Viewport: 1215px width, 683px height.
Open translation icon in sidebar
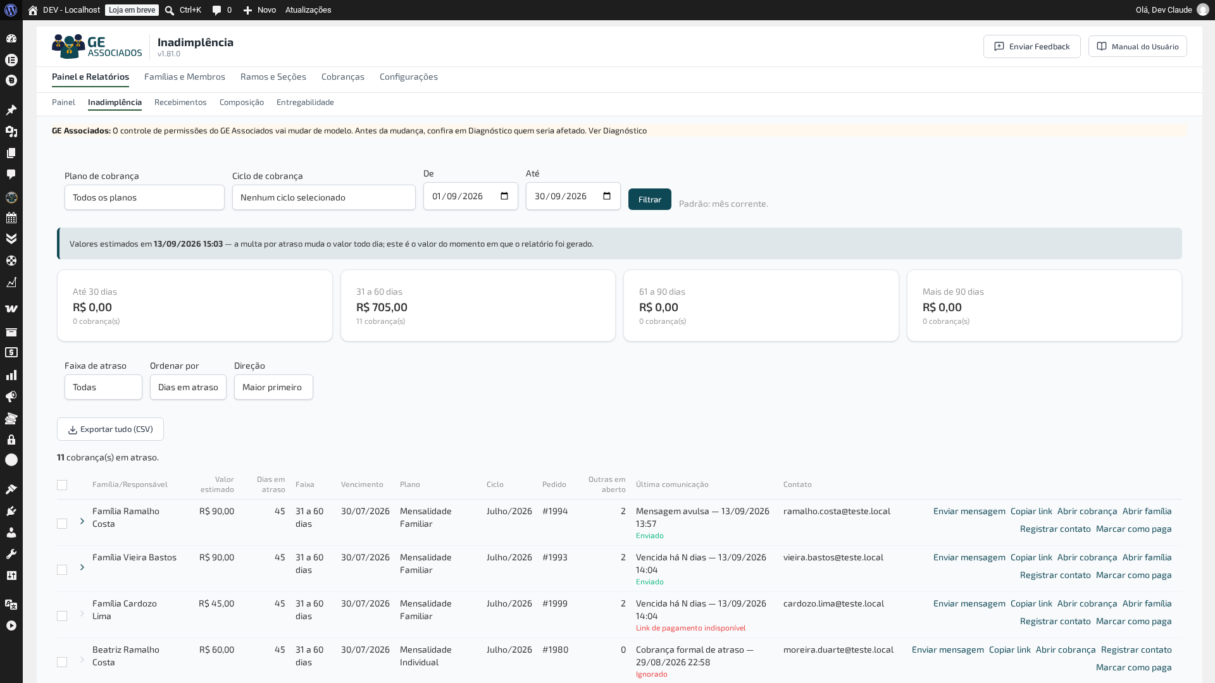(11, 605)
